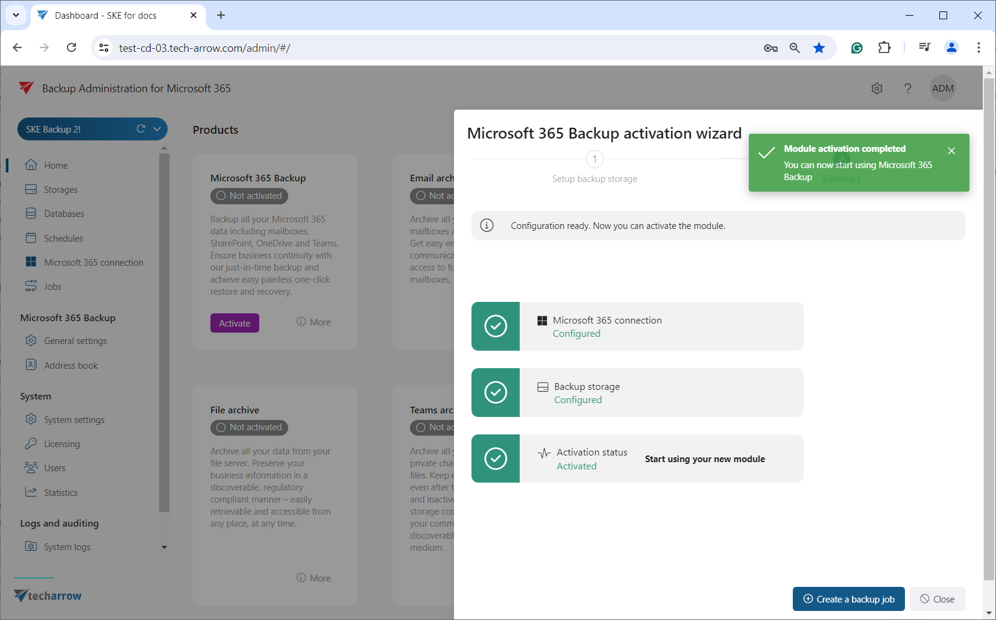Expand the SKE Backup 2! tenant dropdown

(157, 129)
